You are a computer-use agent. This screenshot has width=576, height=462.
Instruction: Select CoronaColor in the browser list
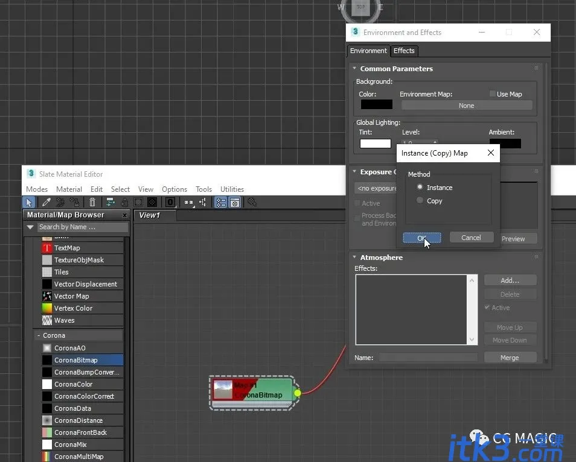pos(83,384)
